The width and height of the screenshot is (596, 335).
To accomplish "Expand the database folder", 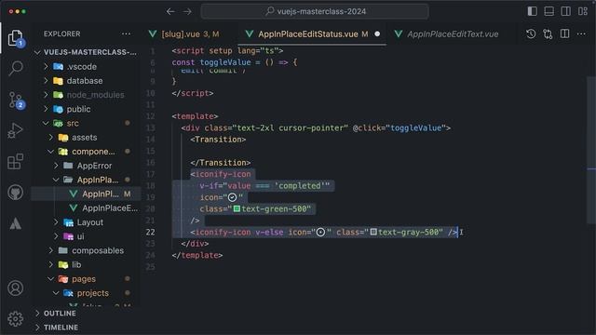I will [x=86, y=81].
